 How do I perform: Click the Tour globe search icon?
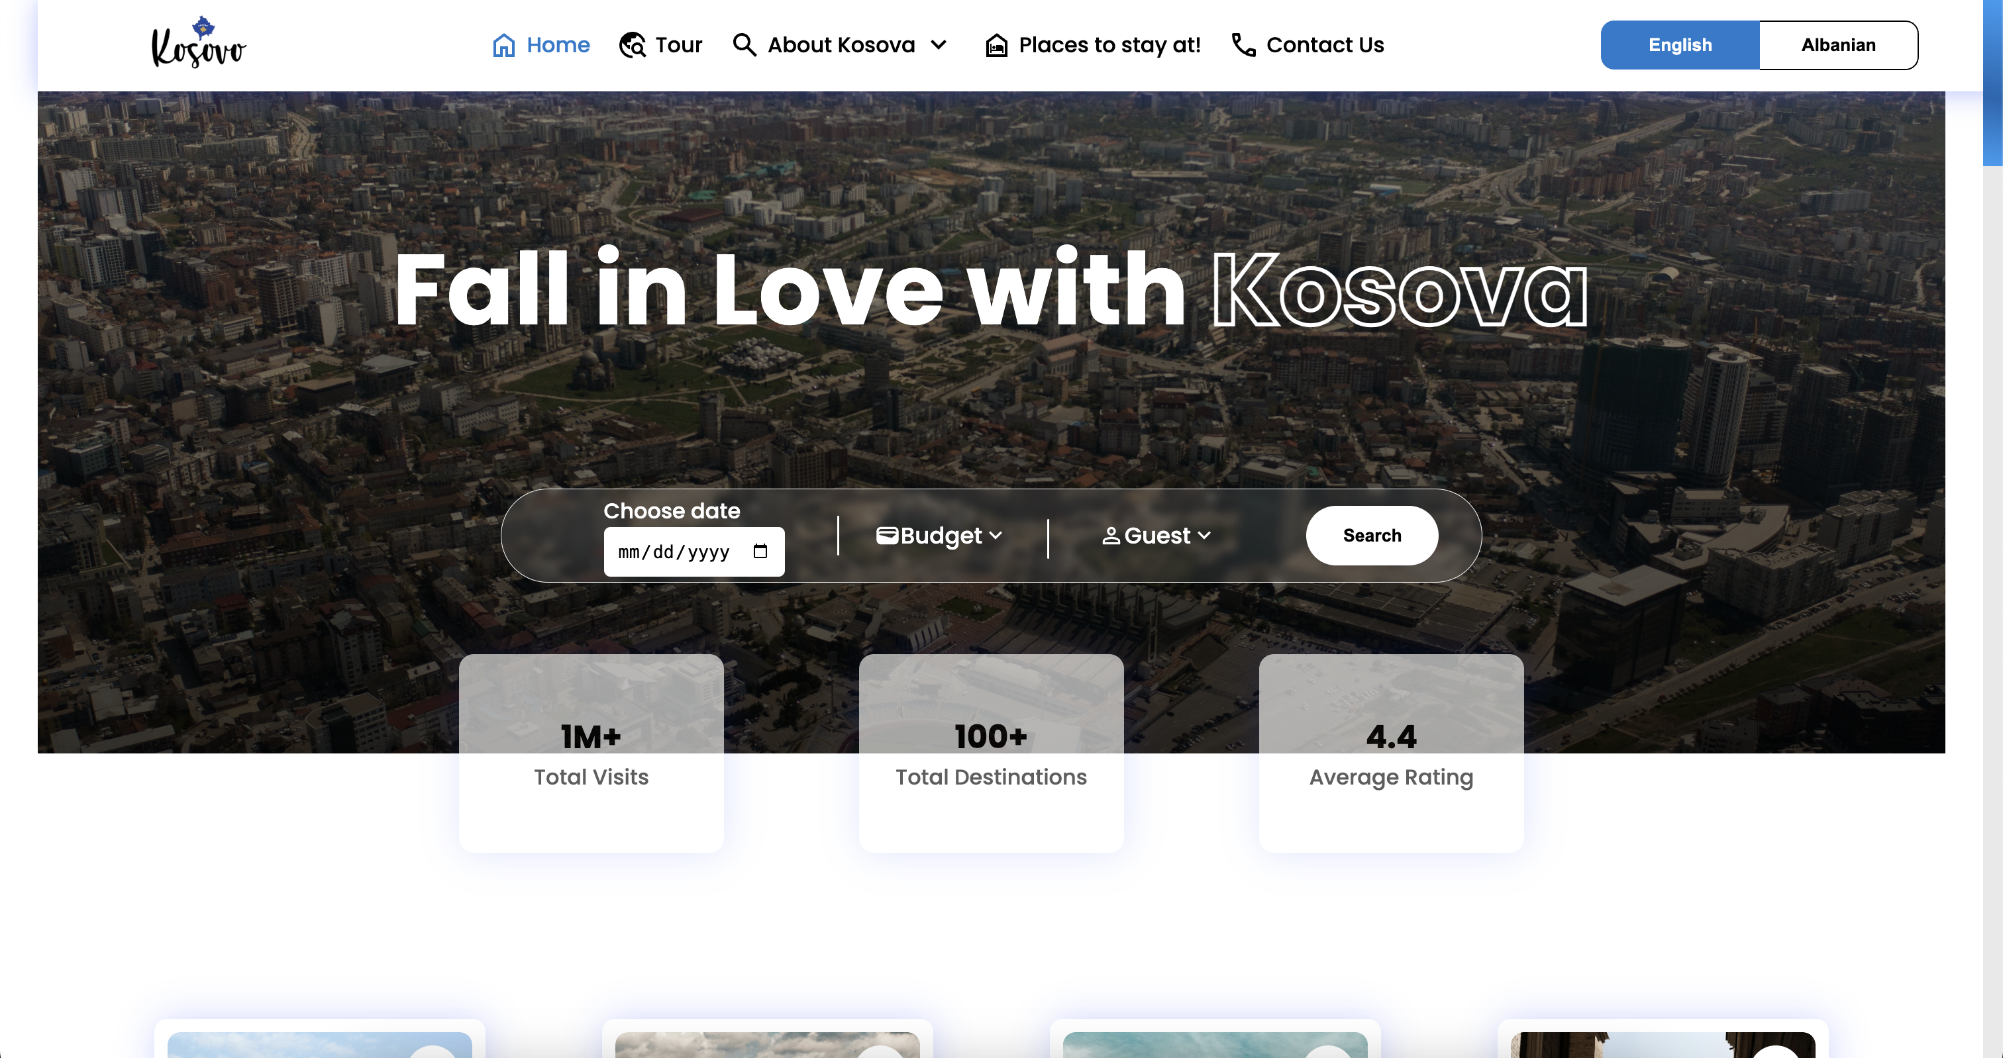point(632,45)
